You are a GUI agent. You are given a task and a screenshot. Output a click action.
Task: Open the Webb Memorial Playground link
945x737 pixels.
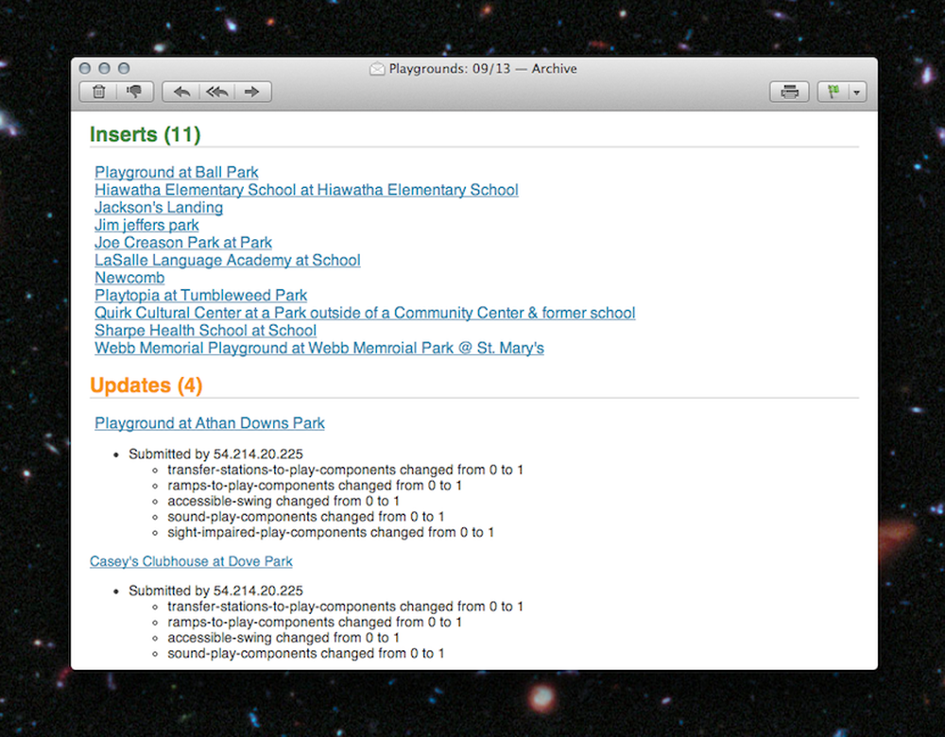pos(318,348)
